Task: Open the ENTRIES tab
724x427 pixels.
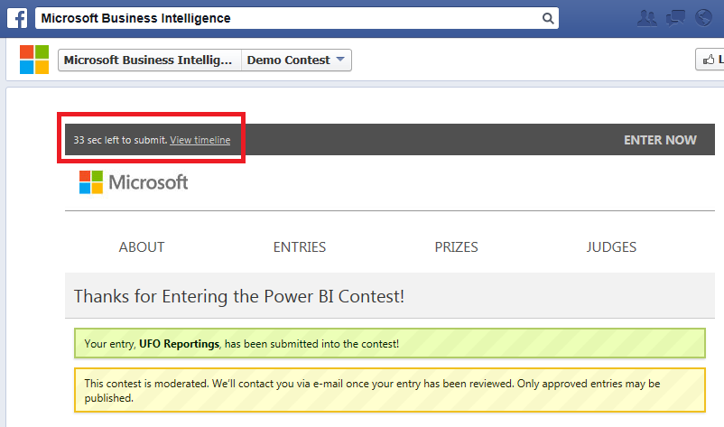Action: pos(299,246)
